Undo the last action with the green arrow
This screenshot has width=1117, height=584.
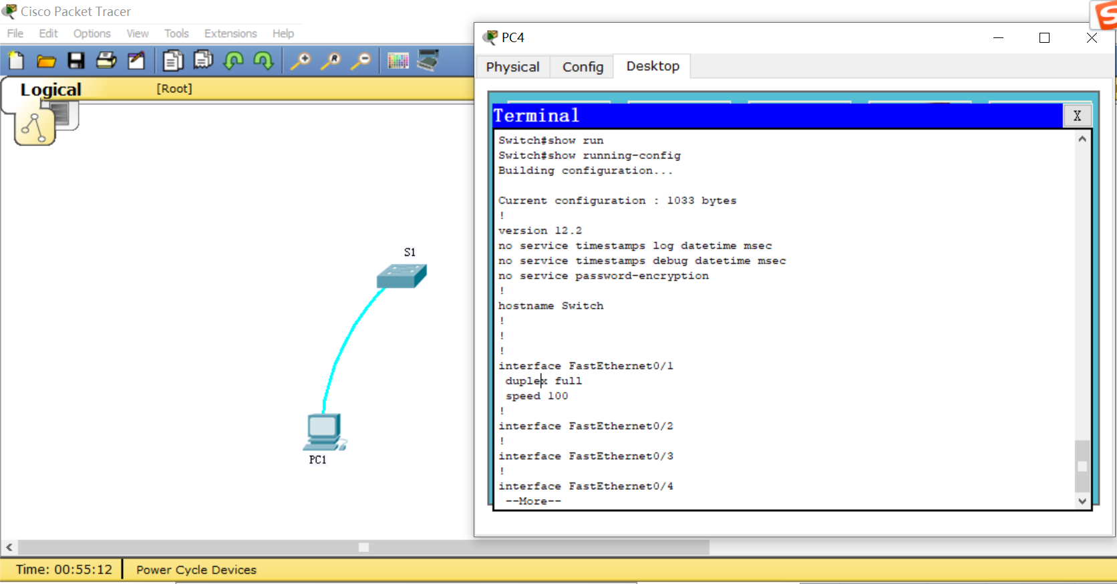pos(233,61)
